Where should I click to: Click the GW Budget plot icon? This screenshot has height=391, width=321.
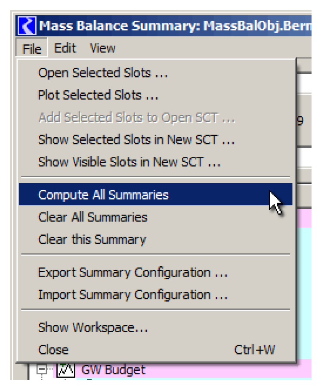[65, 369]
